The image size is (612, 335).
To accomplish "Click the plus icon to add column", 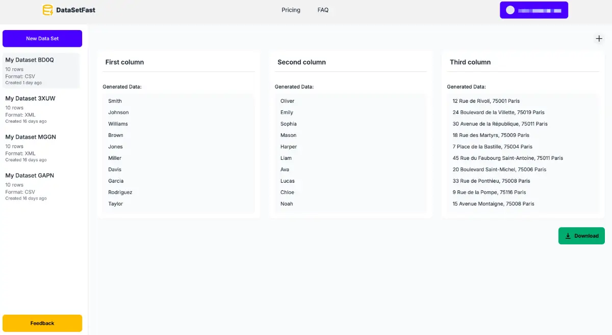I will coord(599,39).
